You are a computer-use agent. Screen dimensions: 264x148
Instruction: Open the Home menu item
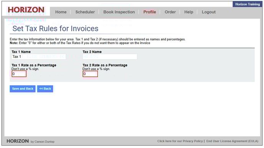pyautogui.click(x=61, y=12)
